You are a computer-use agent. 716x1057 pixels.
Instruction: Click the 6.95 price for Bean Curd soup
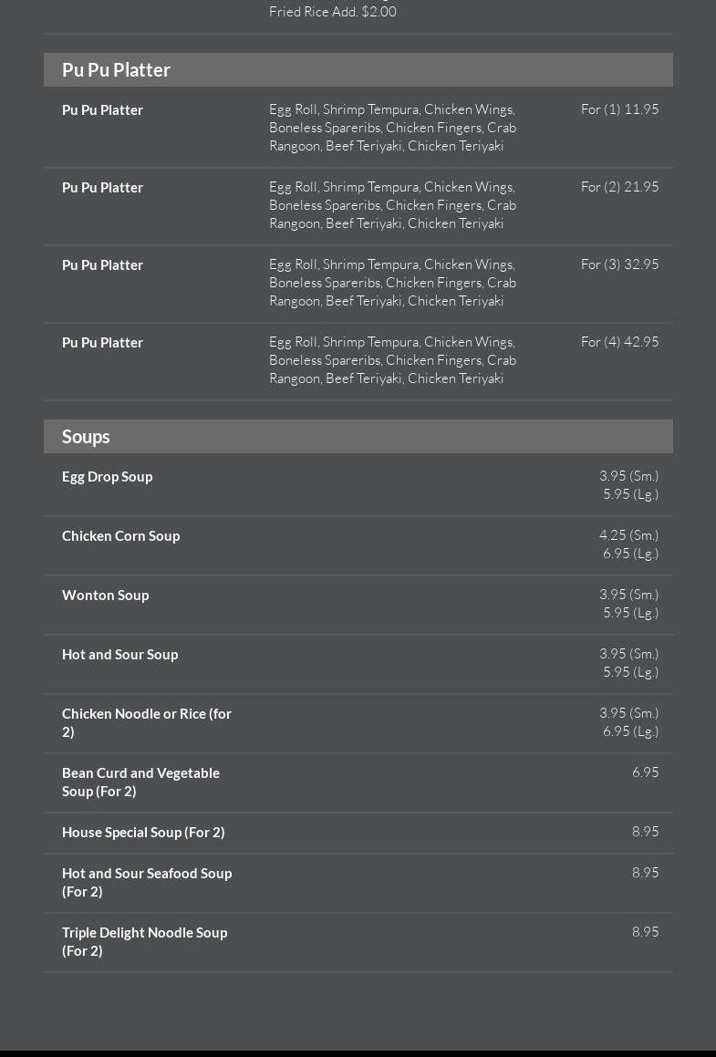coord(645,772)
